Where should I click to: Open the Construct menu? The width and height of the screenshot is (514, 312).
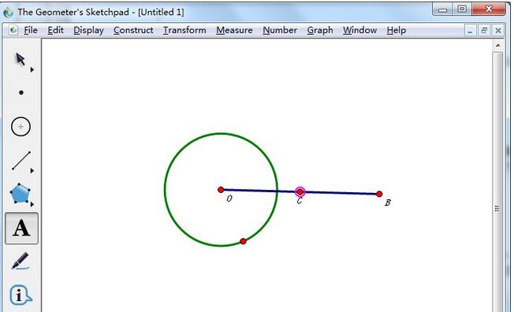tap(133, 30)
